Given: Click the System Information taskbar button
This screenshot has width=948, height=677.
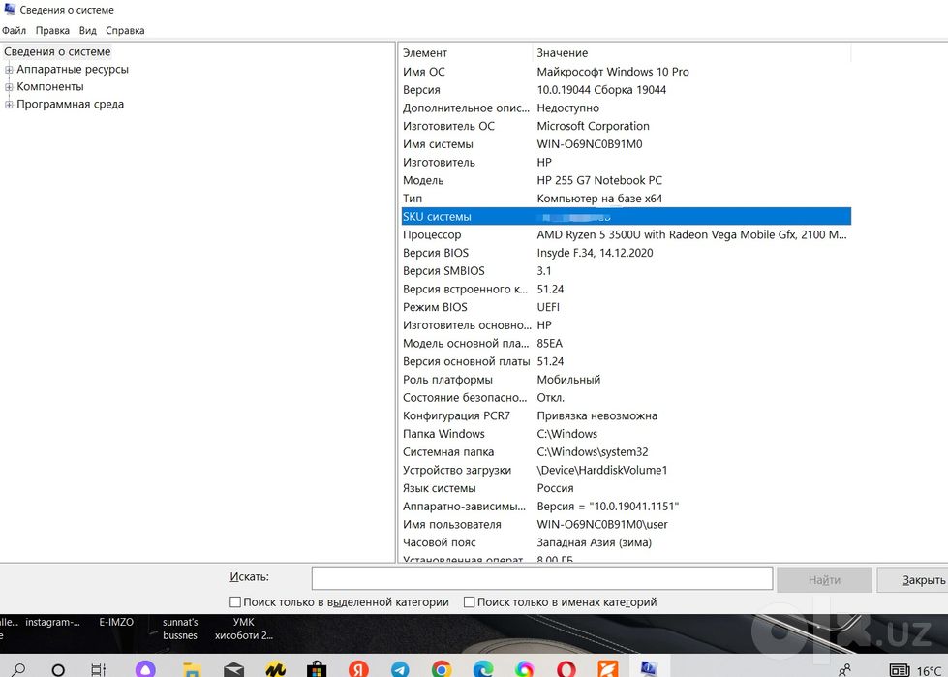Looking at the screenshot, I should click(x=650, y=668).
